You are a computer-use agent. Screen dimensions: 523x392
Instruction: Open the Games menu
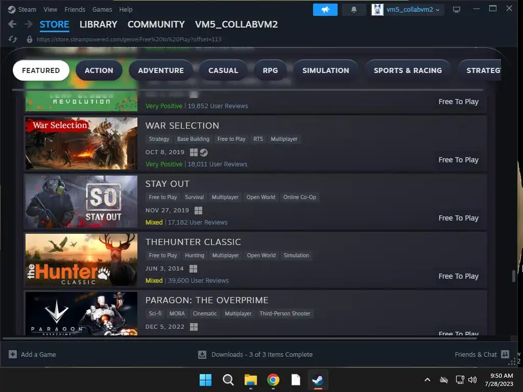tap(102, 10)
